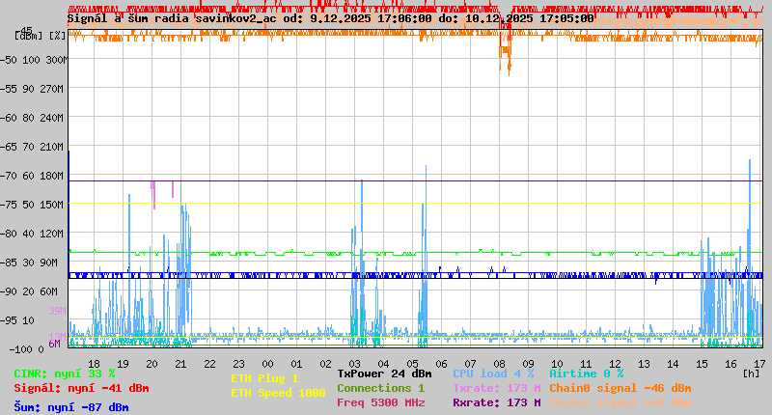
Task: Select hour '23' on the time axis
Action: click(238, 364)
